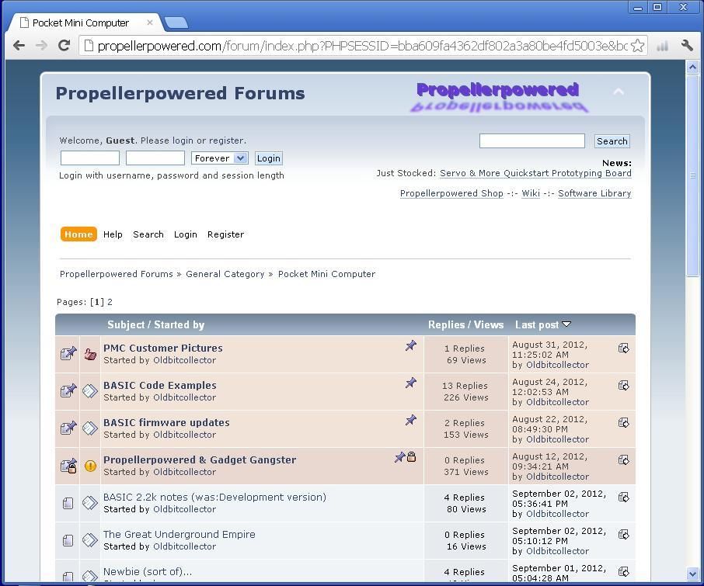The height and width of the screenshot is (586, 704).
Task: Go to last post of BASIC 2.2k notes
Action: coord(624,498)
